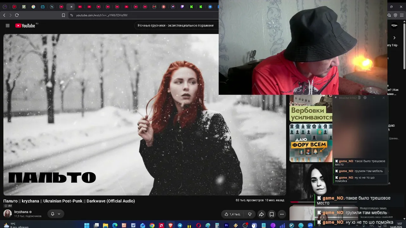This screenshot has height=228, width=406.
Task: Open the YouTube guide hamburger menu
Action: [x=8, y=26]
